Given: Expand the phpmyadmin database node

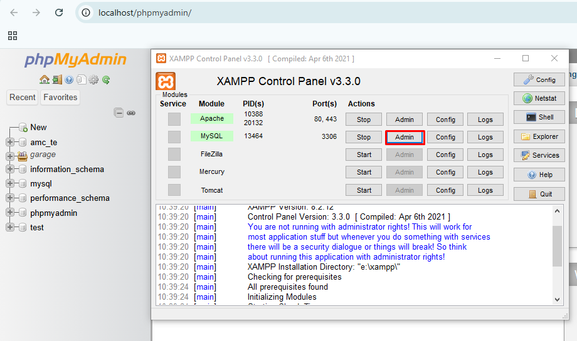Looking at the screenshot, I should click(10, 213).
